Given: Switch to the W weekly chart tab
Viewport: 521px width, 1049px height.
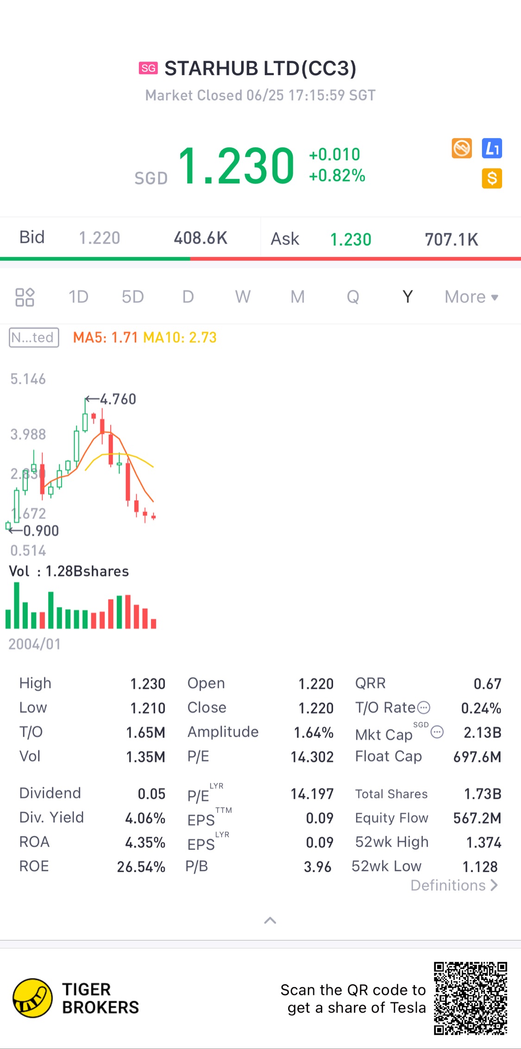Looking at the screenshot, I should point(243,297).
